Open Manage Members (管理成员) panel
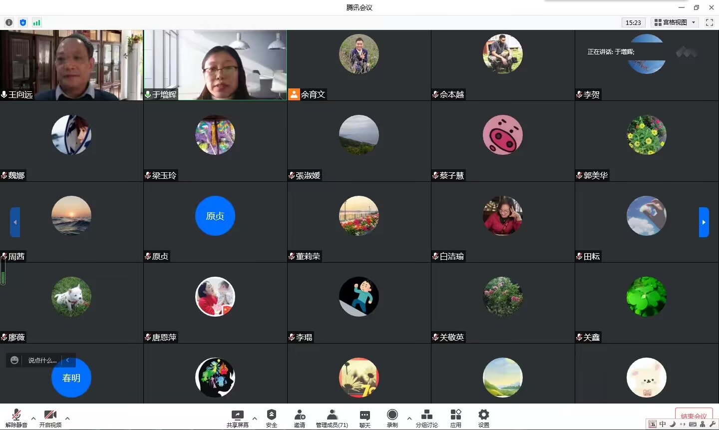This screenshot has width=719, height=430. 332,418
